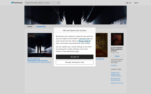This screenshot has height=94, width=151.
Task: Open the Facebook link
Action: tap(114, 65)
